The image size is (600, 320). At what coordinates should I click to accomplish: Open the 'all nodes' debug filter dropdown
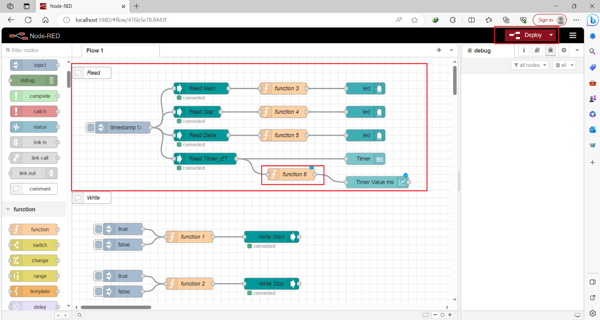coord(529,64)
